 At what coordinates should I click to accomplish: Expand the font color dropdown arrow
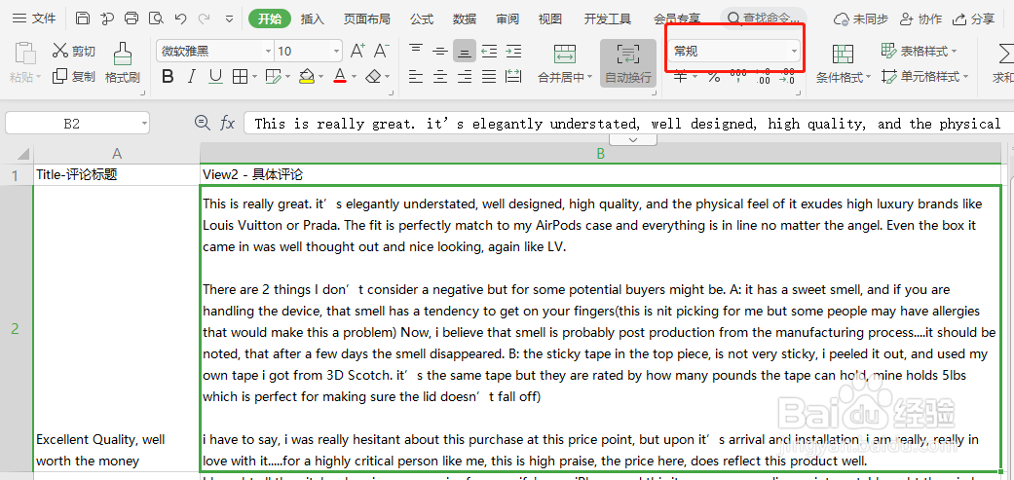tap(354, 77)
